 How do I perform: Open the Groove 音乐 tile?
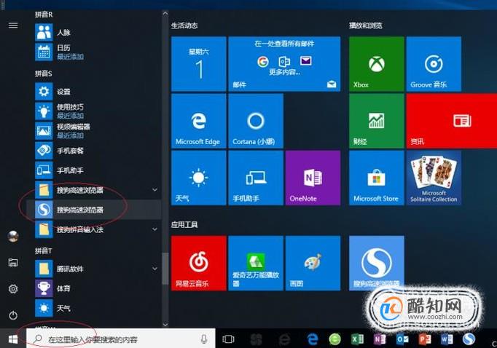tap(434, 64)
